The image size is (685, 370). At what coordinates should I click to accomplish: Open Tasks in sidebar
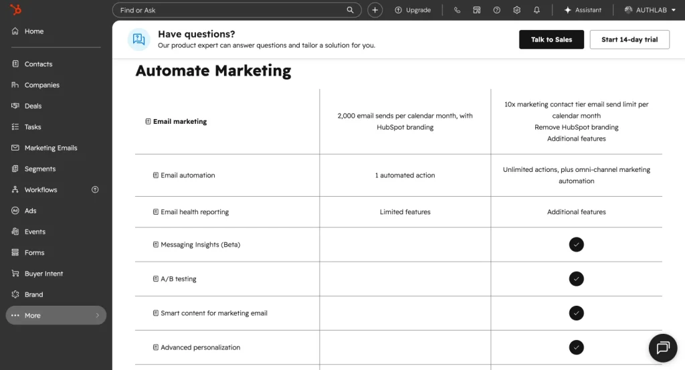[56, 127]
